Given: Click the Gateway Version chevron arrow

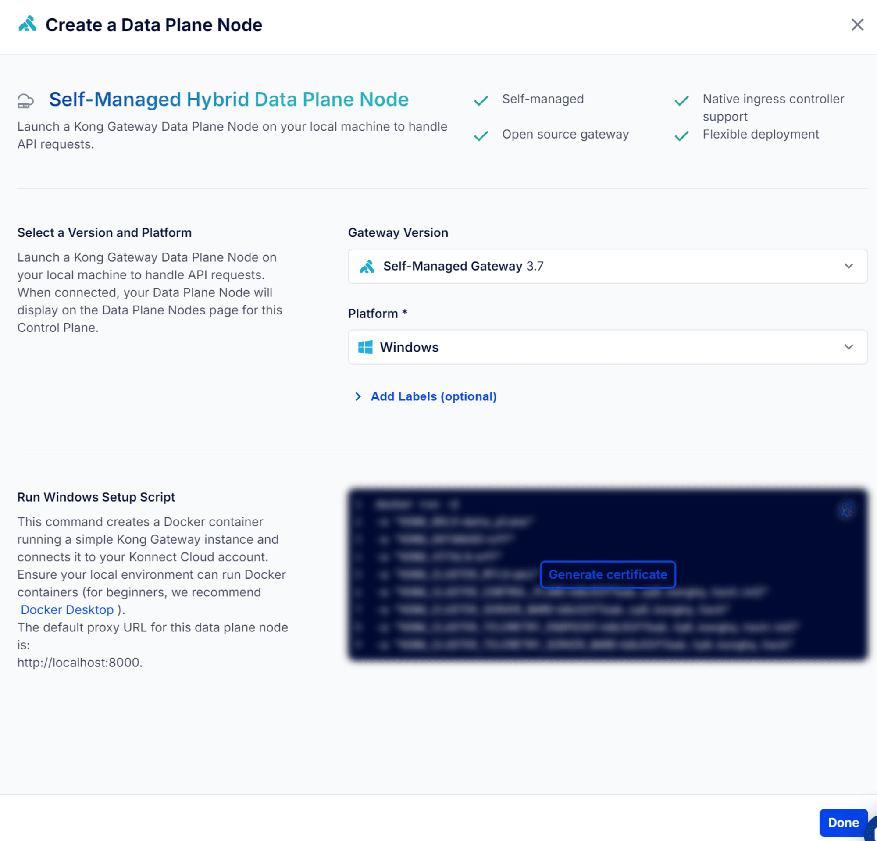Looking at the screenshot, I should (848, 266).
